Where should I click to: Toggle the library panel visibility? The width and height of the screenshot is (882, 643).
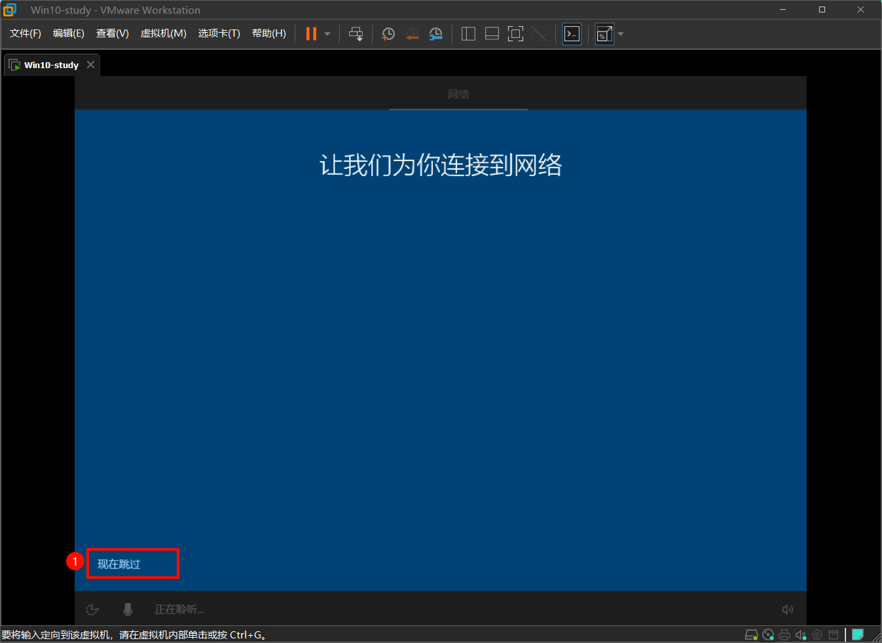[468, 33]
